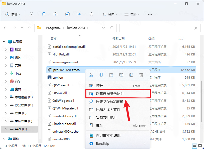Select the file uninstall000.cache
Image resolution: width=204 pixels, height=149 pixels.
[x=65, y=131]
